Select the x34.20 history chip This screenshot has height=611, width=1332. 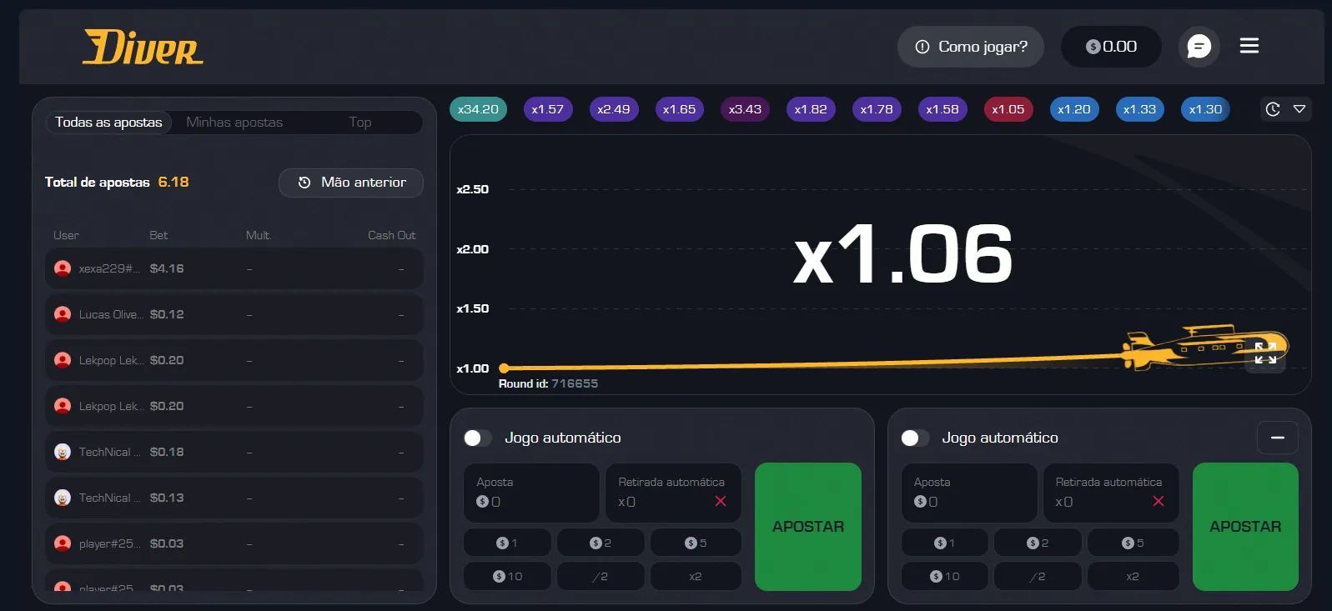[x=478, y=109]
